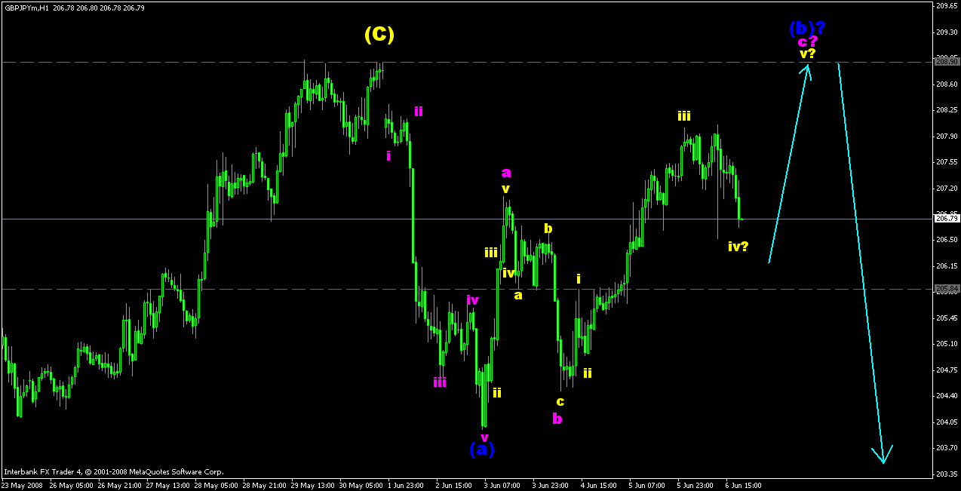961x491 pixels.
Task: Select the yellow v label under magenta a
Action: pyautogui.click(x=505, y=189)
